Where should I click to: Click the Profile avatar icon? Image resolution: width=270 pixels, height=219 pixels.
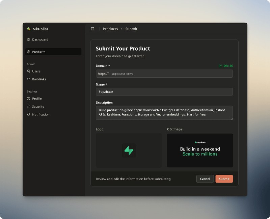click(29, 99)
